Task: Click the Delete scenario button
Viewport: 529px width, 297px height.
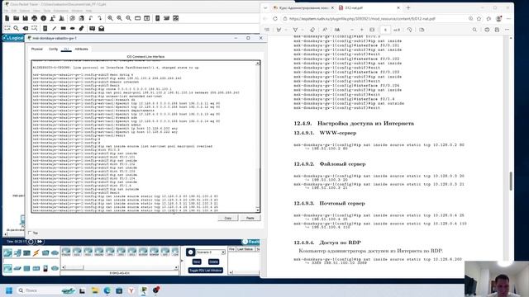Action: pyautogui.click(x=213, y=262)
